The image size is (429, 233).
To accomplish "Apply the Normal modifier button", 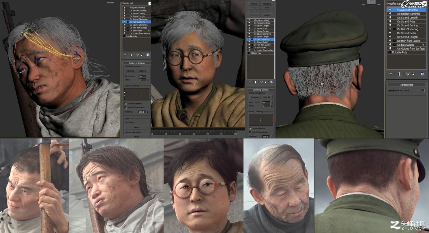I will 254,4.
